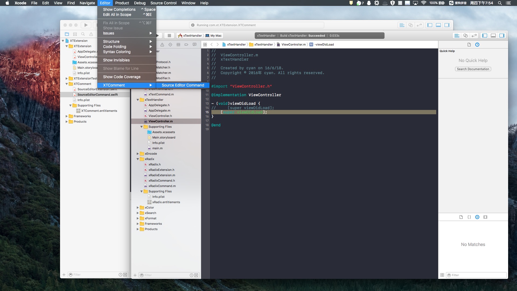The height and width of the screenshot is (291, 517).
Task: Click the Stop button in the xTextHandler toolbar
Action: (169, 36)
